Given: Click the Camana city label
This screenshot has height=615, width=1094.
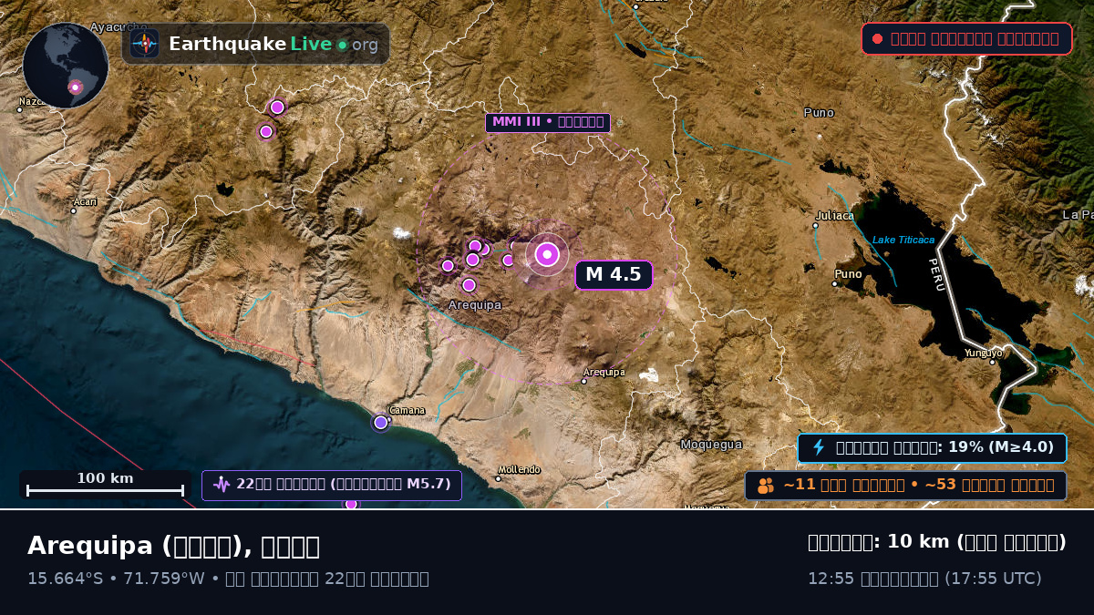Looking at the screenshot, I should [407, 410].
